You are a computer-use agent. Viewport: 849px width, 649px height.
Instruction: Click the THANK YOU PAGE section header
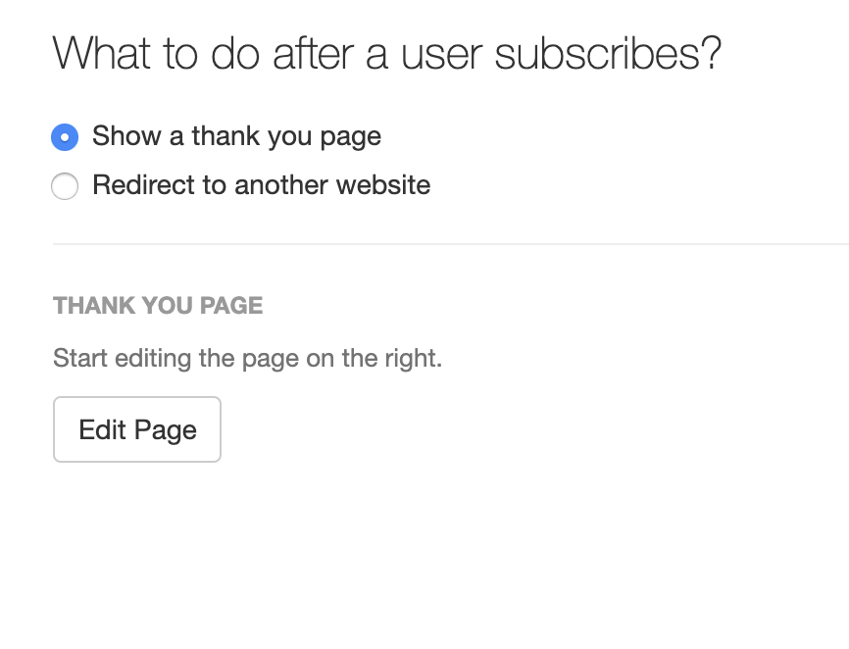157,306
